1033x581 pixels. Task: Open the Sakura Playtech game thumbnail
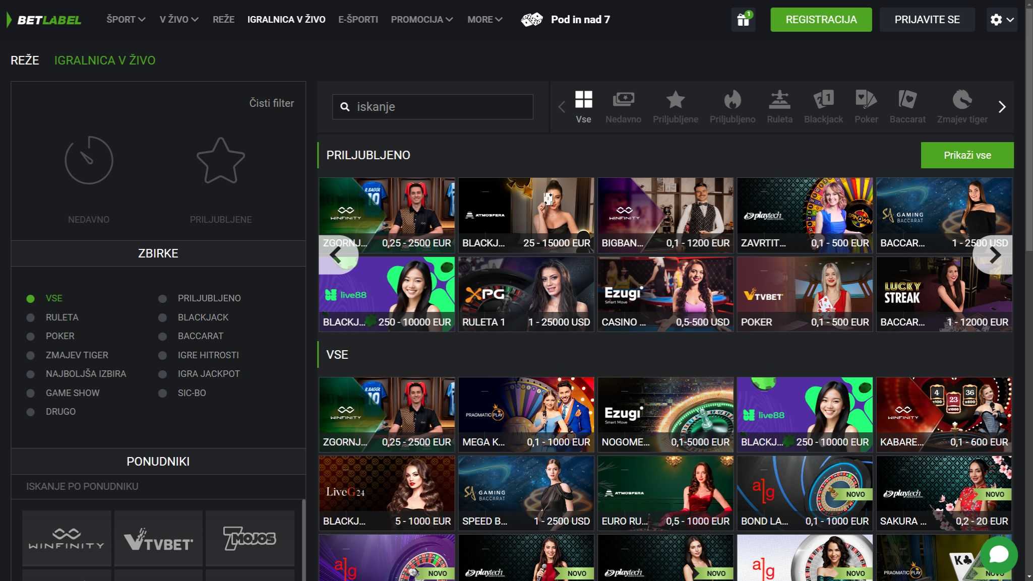[x=944, y=493]
